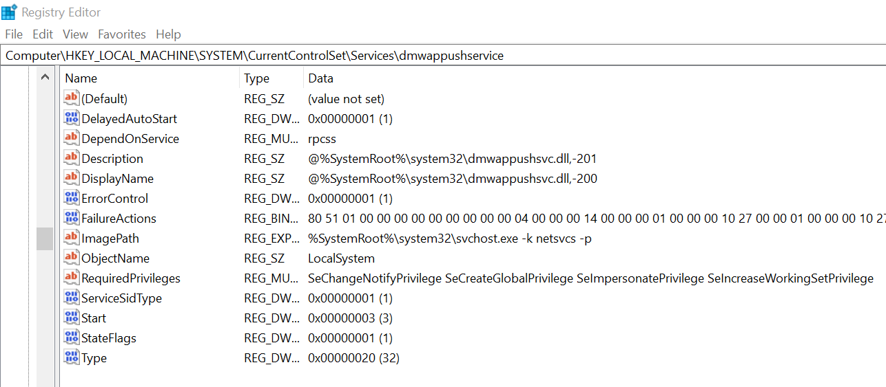Click the Registry Editor app icon
Image resolution: width=886 pixels, height=387 pixels.
click(10, 12)
